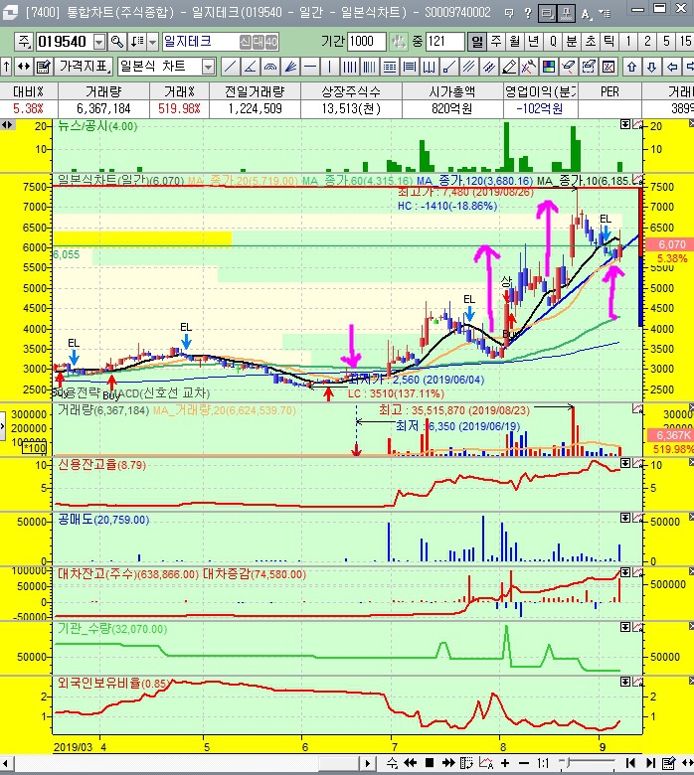Viewport: 694px width, 775px height.
Task: Expand the 뉴스/공시 panel menu arrow
Action: [x=625, y=124]
